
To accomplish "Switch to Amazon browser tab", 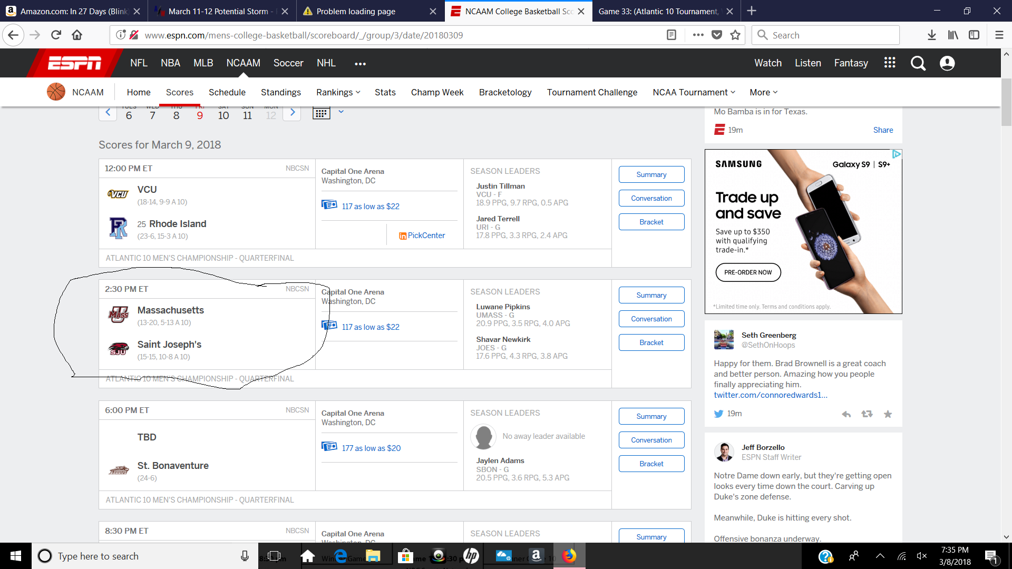I will (x=74, y=11).
